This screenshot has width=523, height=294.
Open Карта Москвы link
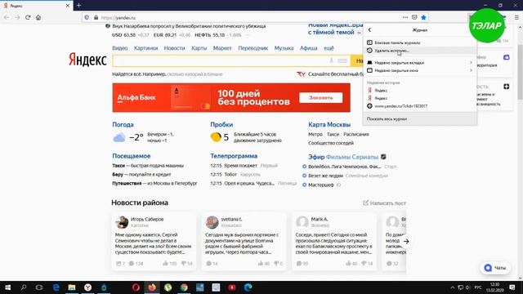[x=329, y=125]
